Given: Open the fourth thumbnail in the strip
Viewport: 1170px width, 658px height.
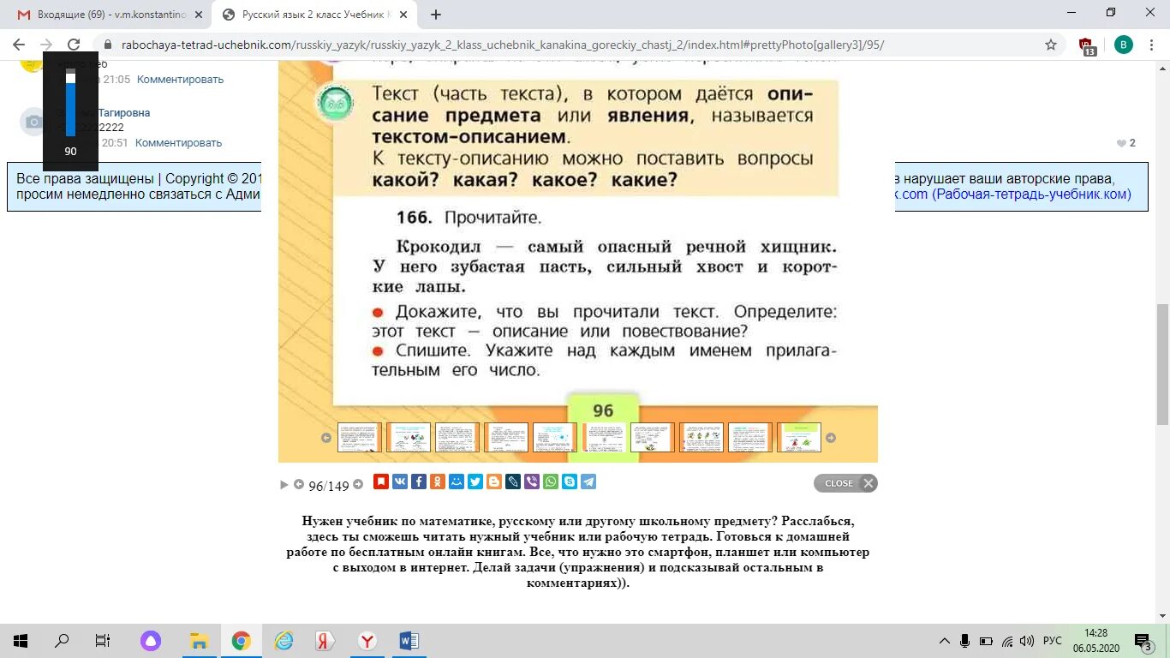Looking at the screenshot, I should pyautogui.click(x=505, y=437).
